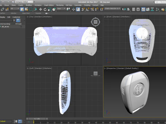Expand the quick access toolbar arrow
Image resolution: width=166 pixels, height=124 pixels.
tap(34, 2)
